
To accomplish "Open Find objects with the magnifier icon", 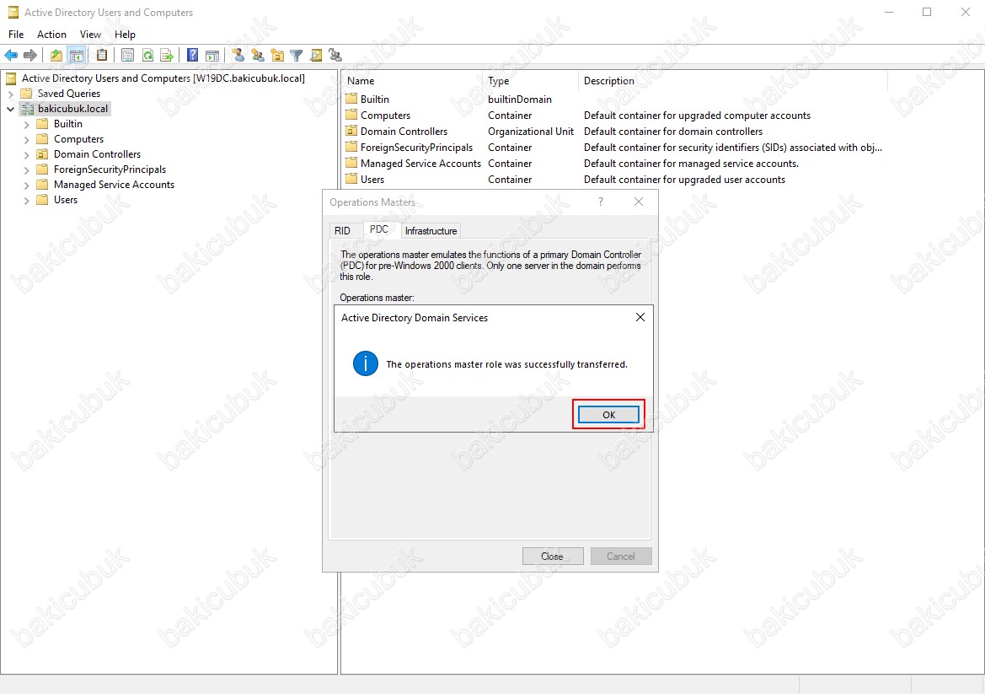I will click(x=316, y=56).
